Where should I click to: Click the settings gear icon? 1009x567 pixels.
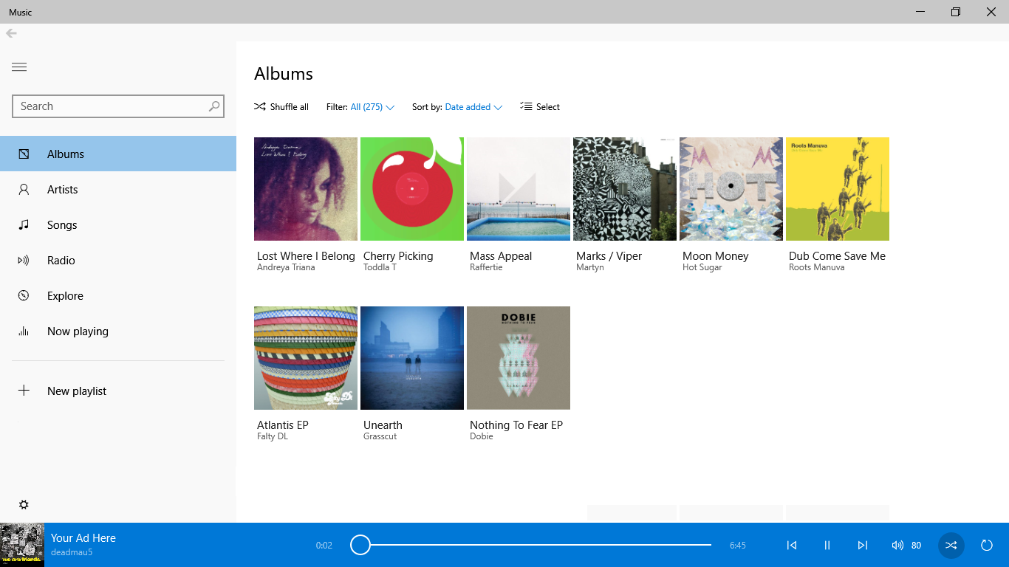[x=24, y=505]
